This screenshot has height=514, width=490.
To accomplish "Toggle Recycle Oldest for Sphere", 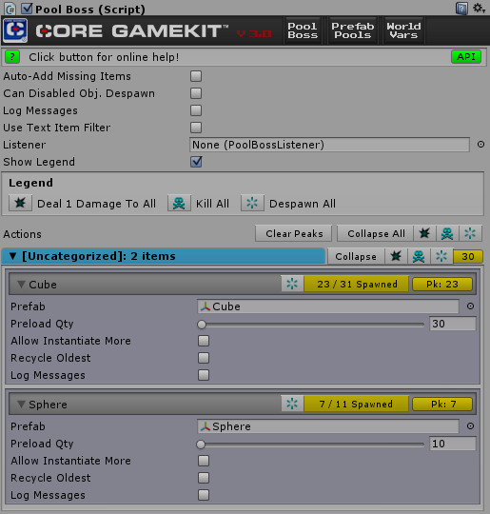I will point(204,478).
